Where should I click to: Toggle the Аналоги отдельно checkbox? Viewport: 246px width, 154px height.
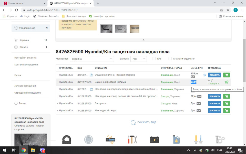coord(170,59)
